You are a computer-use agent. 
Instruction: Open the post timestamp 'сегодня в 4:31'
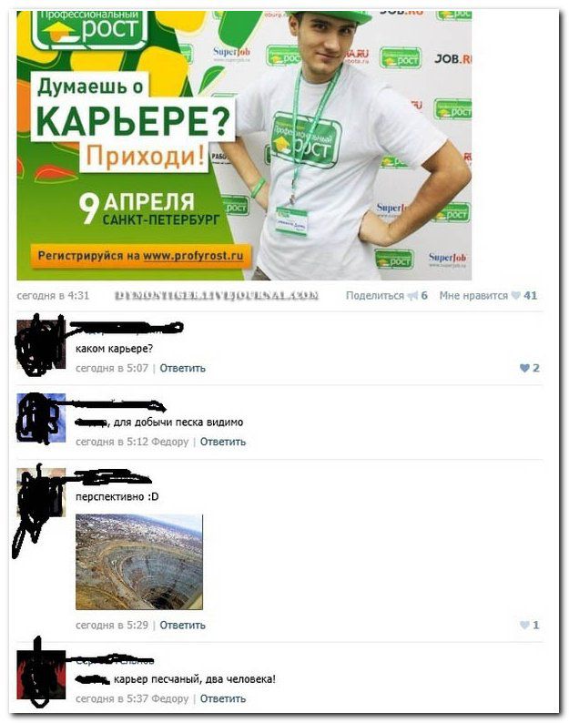click(x=53, y=296)
